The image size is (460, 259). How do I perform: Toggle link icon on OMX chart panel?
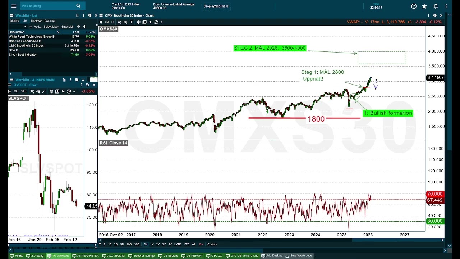(434, 15)
